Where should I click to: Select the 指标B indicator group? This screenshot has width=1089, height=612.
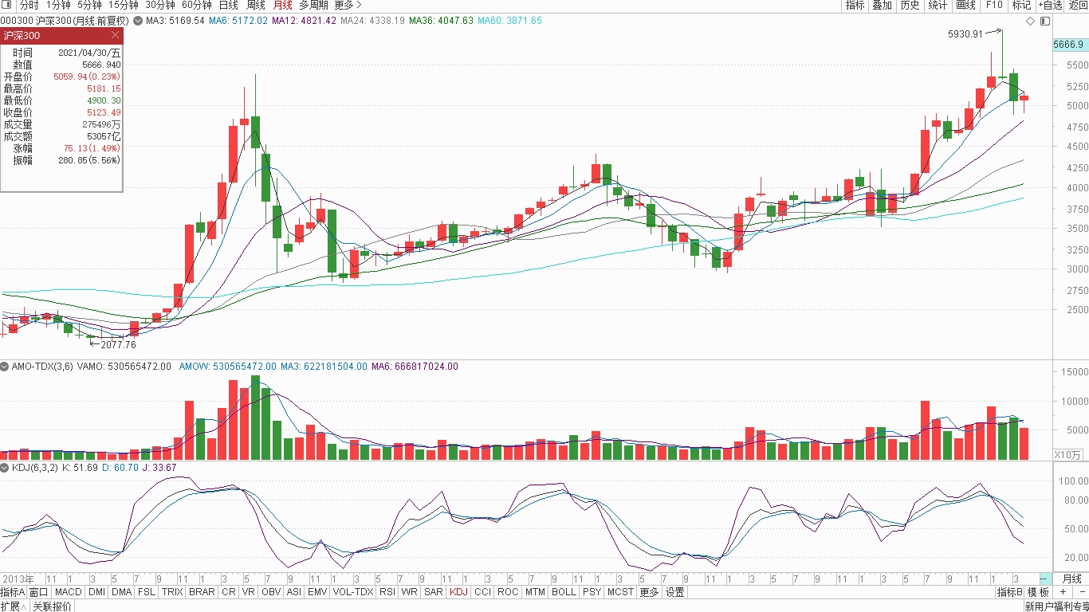pyautogui.click(x=1010, y=592)
